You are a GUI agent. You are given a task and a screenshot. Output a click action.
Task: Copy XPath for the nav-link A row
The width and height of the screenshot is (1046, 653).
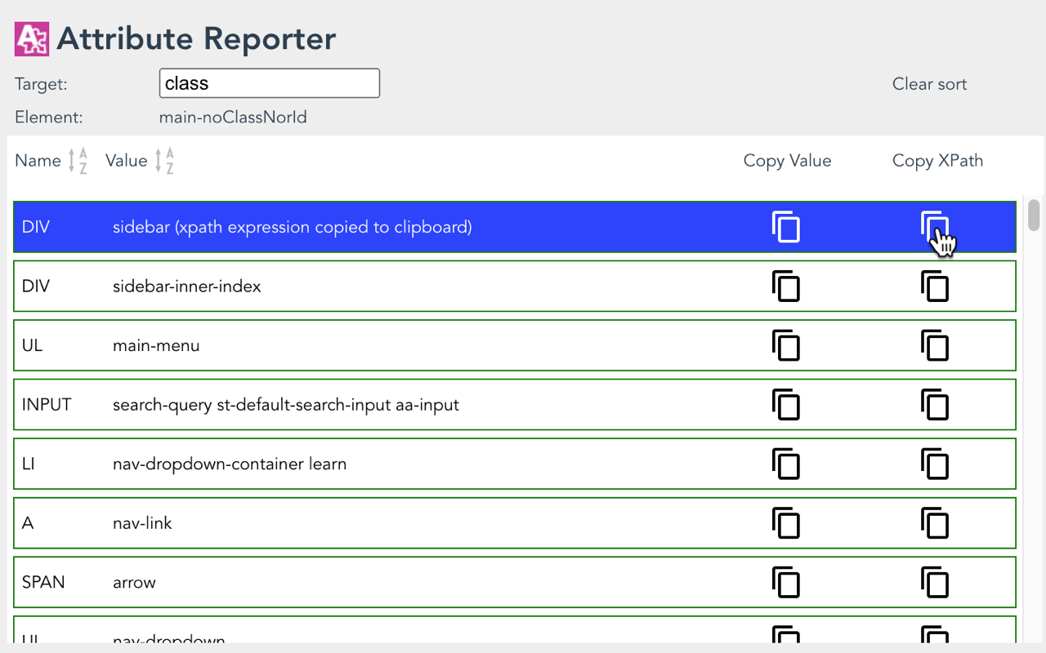[935, 523]
